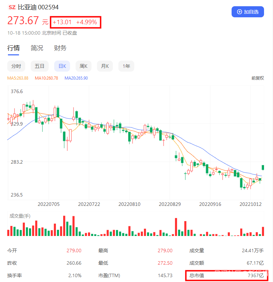Viewport: 273px width, 282px height.
Task: Click the 加自选 button
Action: [247, 12]
